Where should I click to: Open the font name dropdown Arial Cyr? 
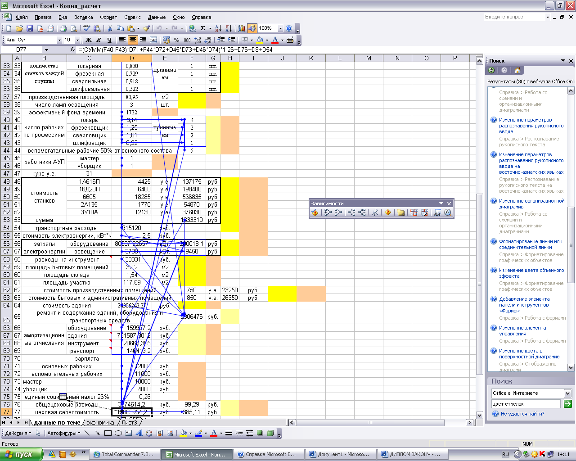click(59, 40)
